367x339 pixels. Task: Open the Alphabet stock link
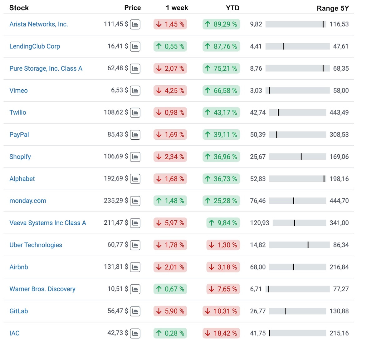click(x=22, y=179)
